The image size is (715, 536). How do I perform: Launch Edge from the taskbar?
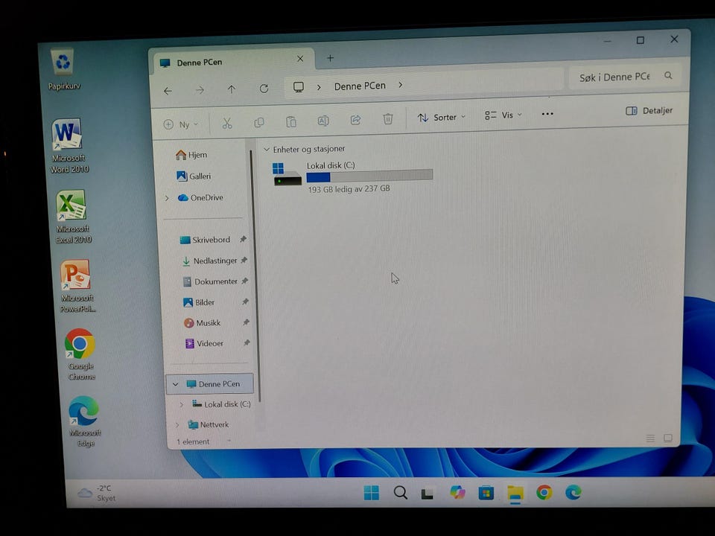tap(573, 493)
